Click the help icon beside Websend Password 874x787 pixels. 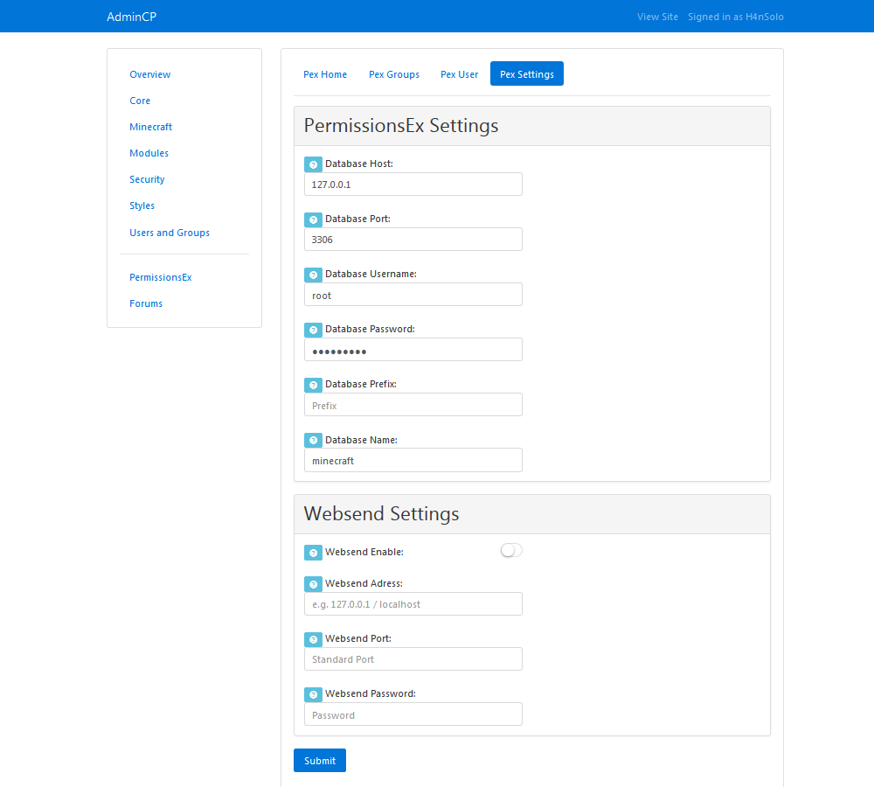(x=313, y=694)
